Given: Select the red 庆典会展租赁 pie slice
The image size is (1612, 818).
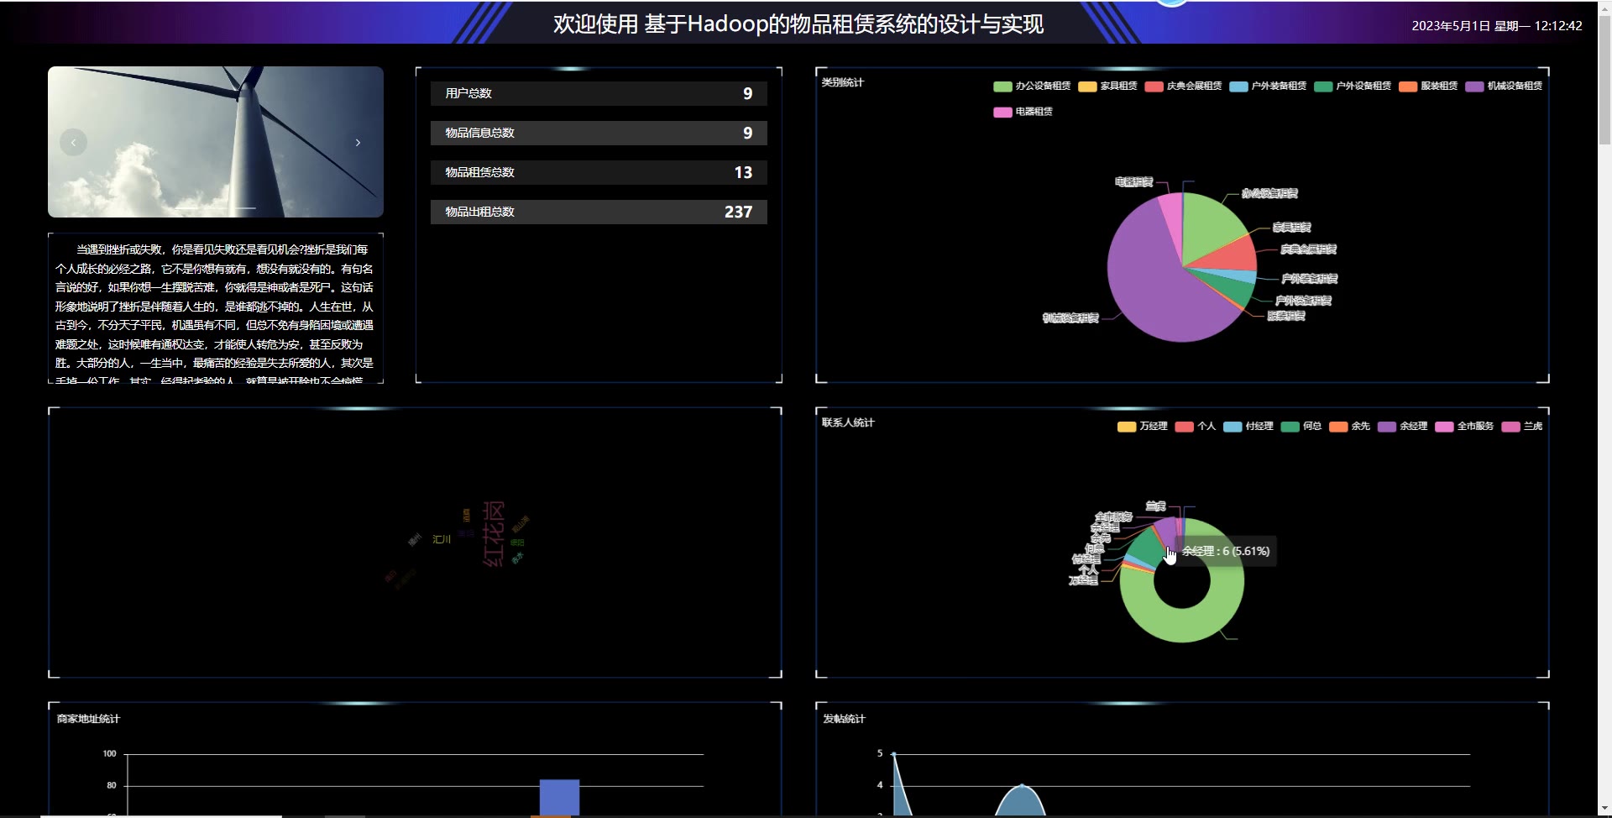Looking at the screenshot, I should point(1233,254).
